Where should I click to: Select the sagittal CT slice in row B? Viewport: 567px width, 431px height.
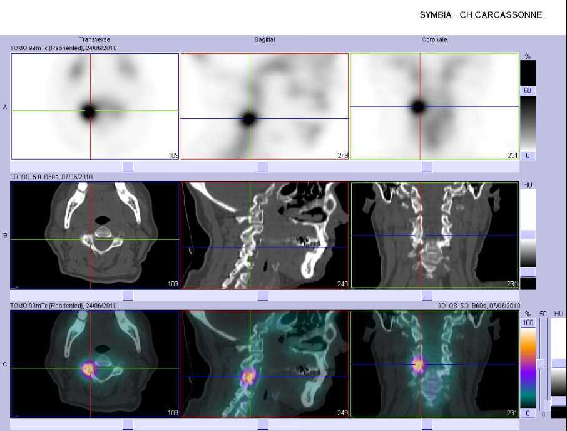[x=265, y=235]
